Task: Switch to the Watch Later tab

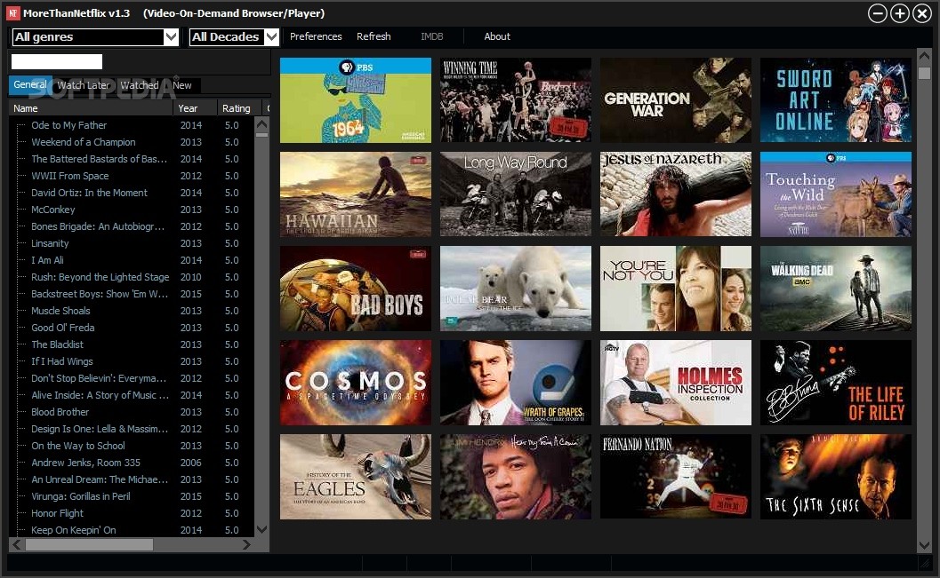Action: click(x=84, y=85)
